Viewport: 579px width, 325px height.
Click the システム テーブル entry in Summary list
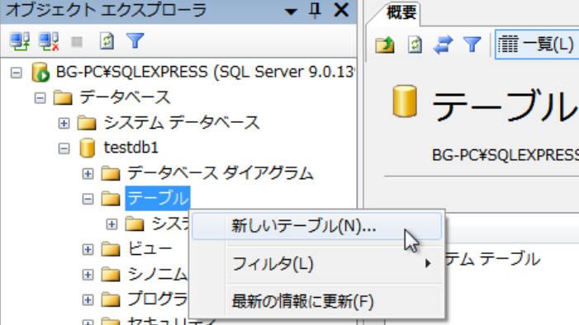coord(493,259)
